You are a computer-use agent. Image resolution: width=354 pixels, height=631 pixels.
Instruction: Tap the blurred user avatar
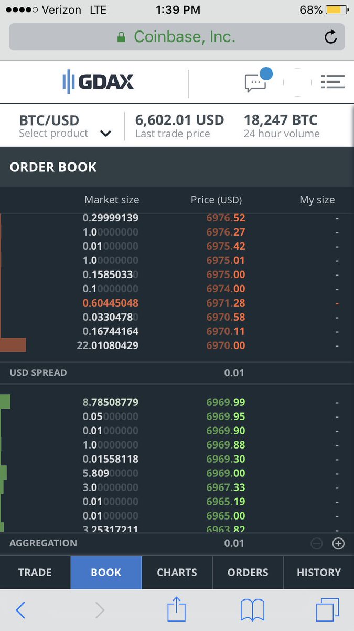297,82
